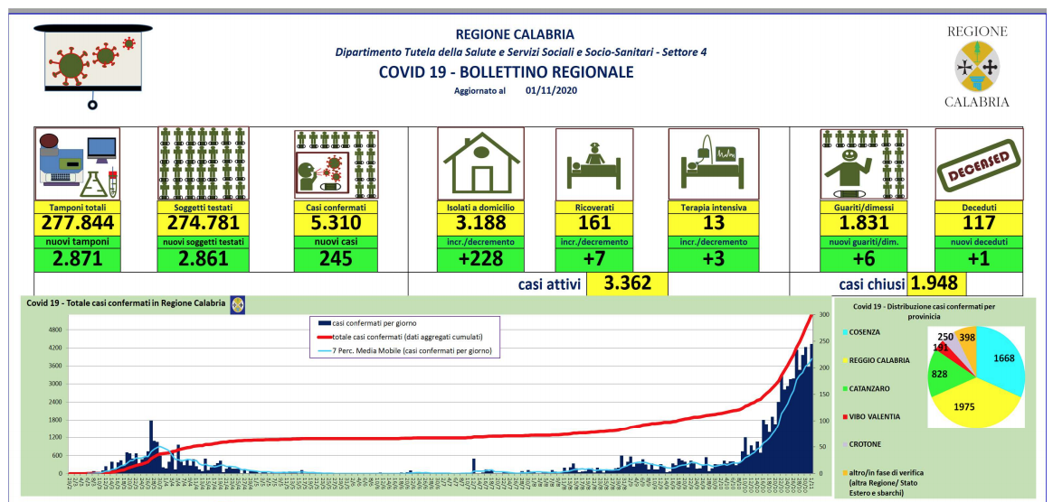Select the casi attivi value 3.362
This screenshot has height=502, width=1053.
coord(626,284)
